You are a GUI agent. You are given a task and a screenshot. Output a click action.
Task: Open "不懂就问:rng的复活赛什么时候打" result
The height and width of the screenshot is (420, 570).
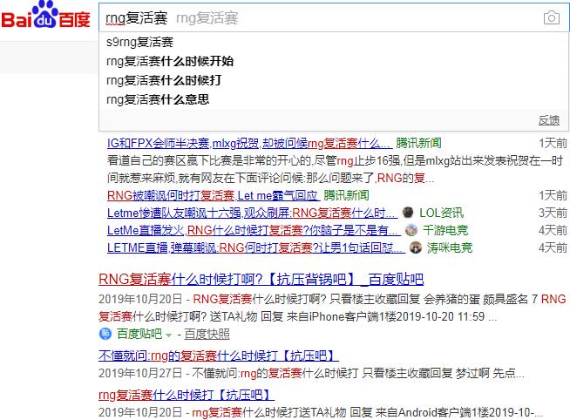[218, 356]
